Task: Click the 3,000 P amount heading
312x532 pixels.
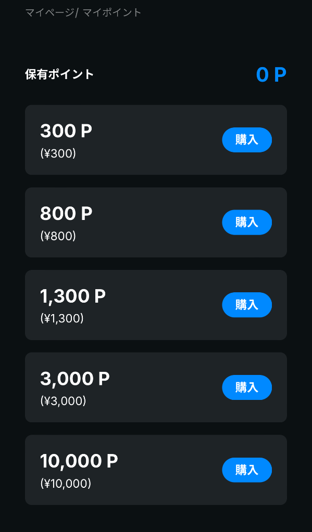Action: point(75,379)
